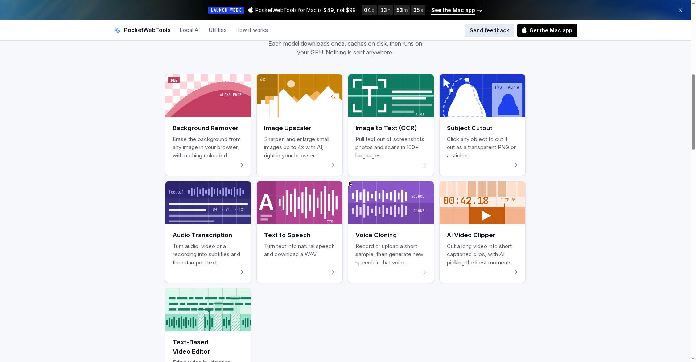This screenshot has width=696, height=362.
Task: Open Text-Based Video Editor thumbnail
Action: coord(208,310)
